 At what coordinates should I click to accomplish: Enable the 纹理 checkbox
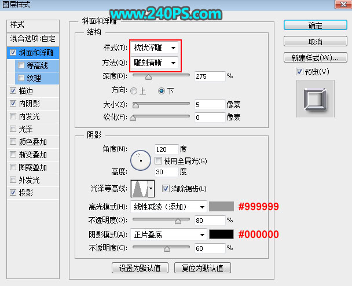coord(21,78)
